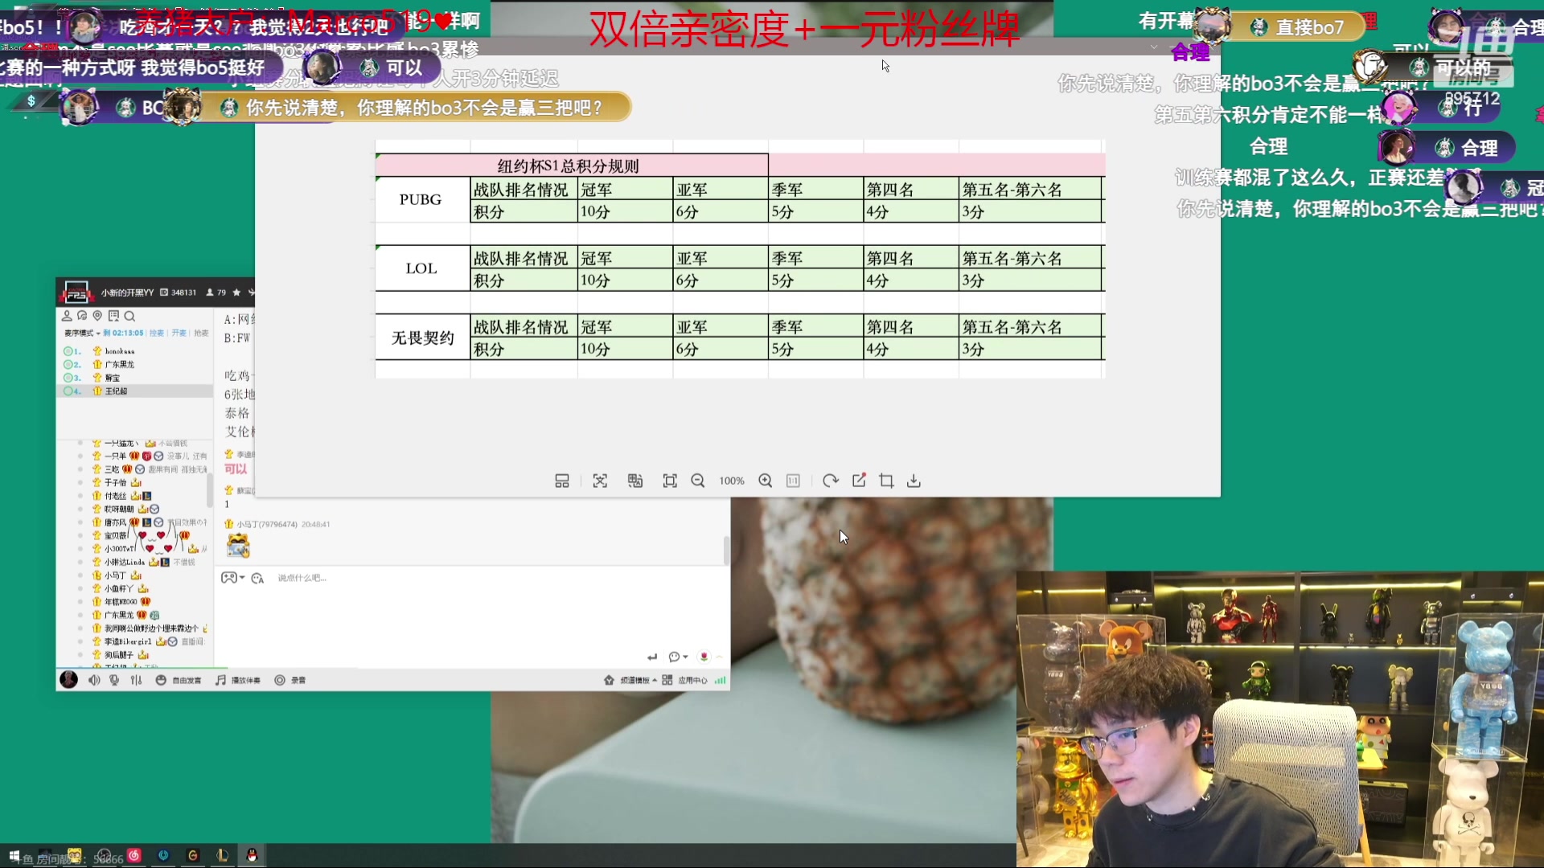Download the image via save icon
The width and height of the screenshot is (1544, 868).
(915, 481)
